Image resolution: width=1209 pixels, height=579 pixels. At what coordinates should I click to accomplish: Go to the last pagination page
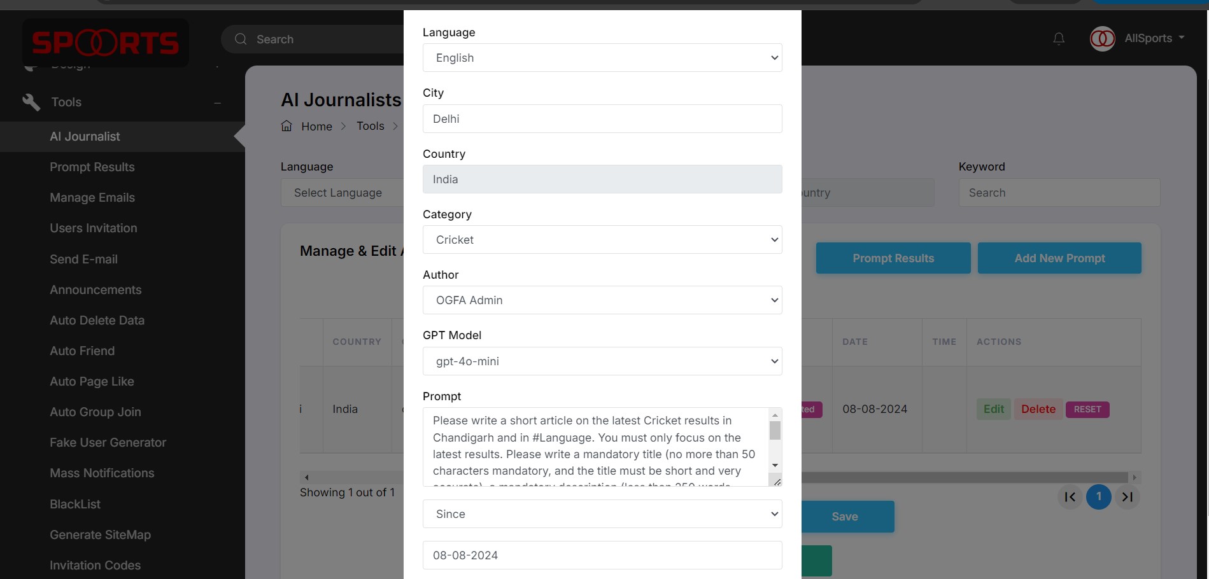click(x=1128, y=497)
